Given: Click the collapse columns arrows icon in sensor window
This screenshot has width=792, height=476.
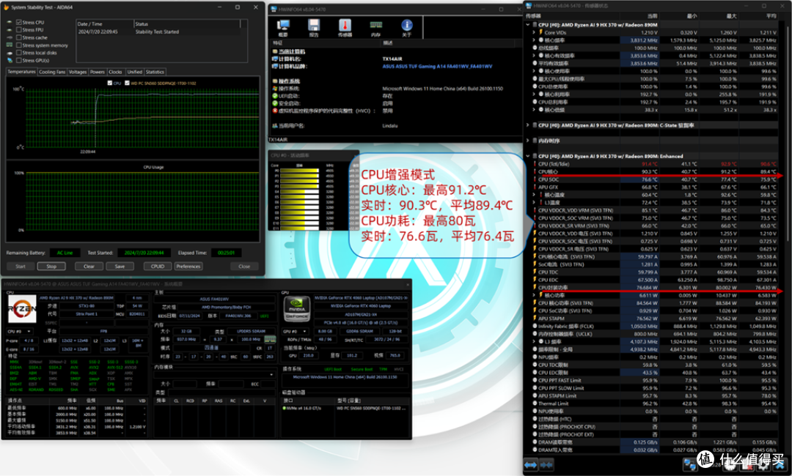Looking at the screenshot, I should pos(546,465).
